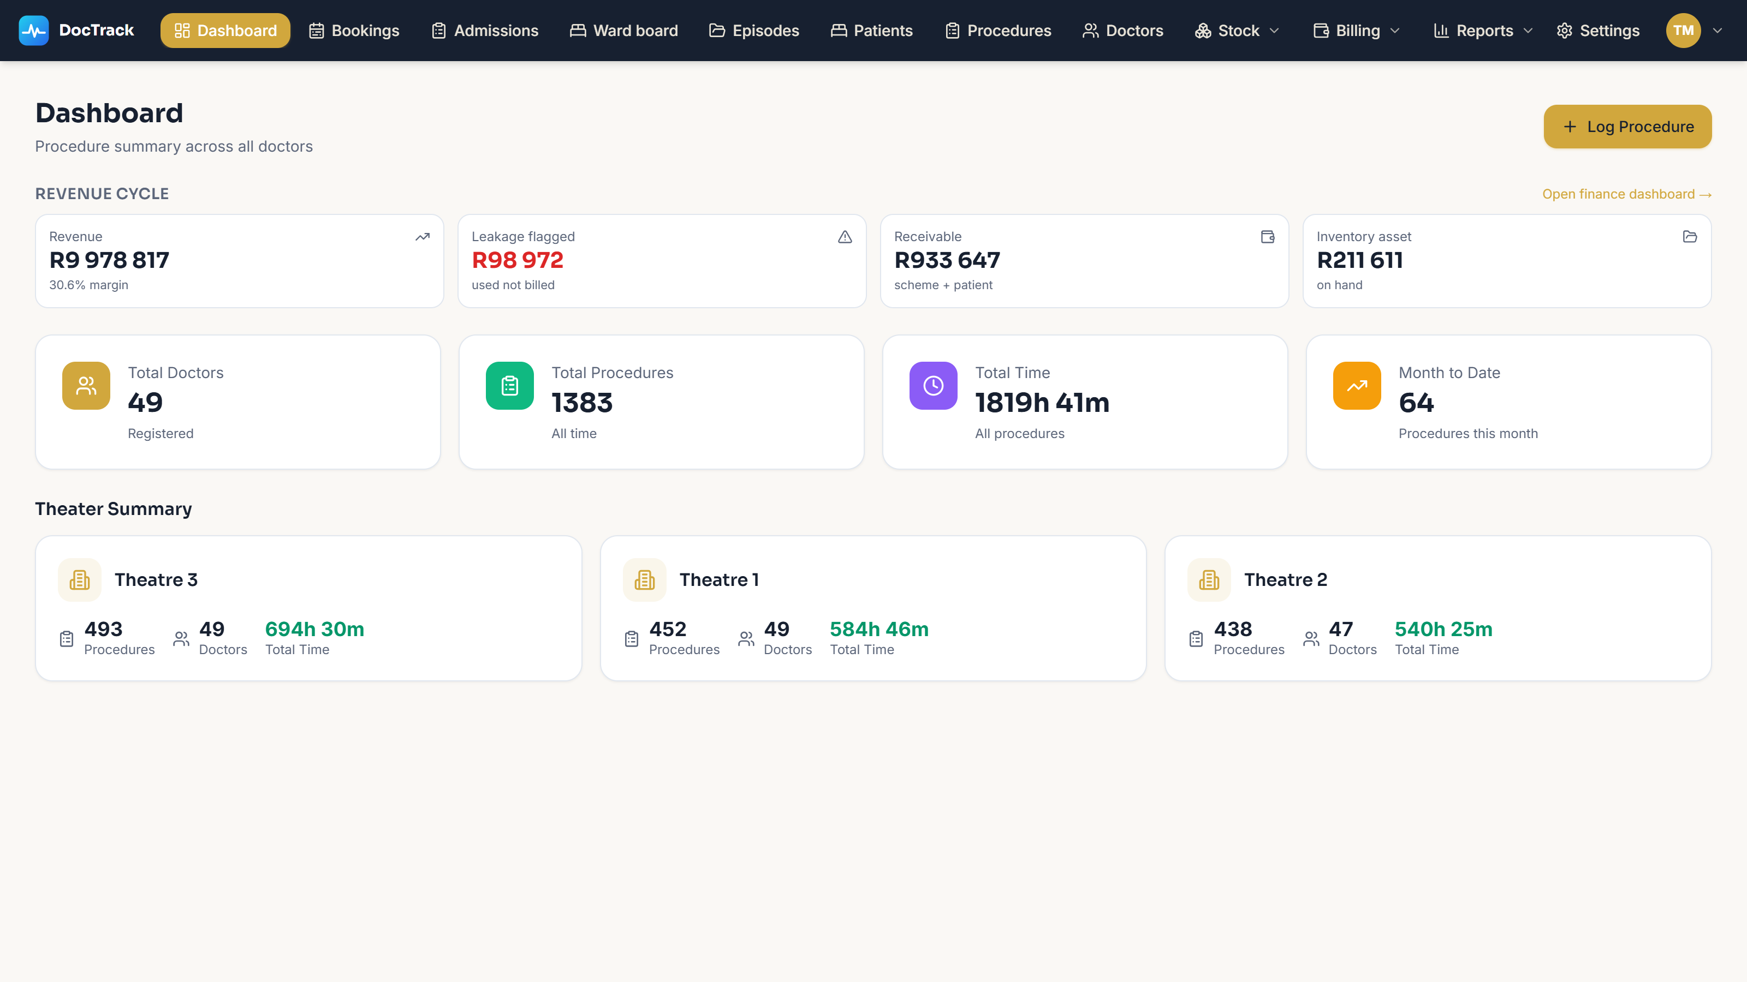This screenshot has height=982, width=1747.
Task: Click the 584h 46m total time value
Action: tap(880, 630)
